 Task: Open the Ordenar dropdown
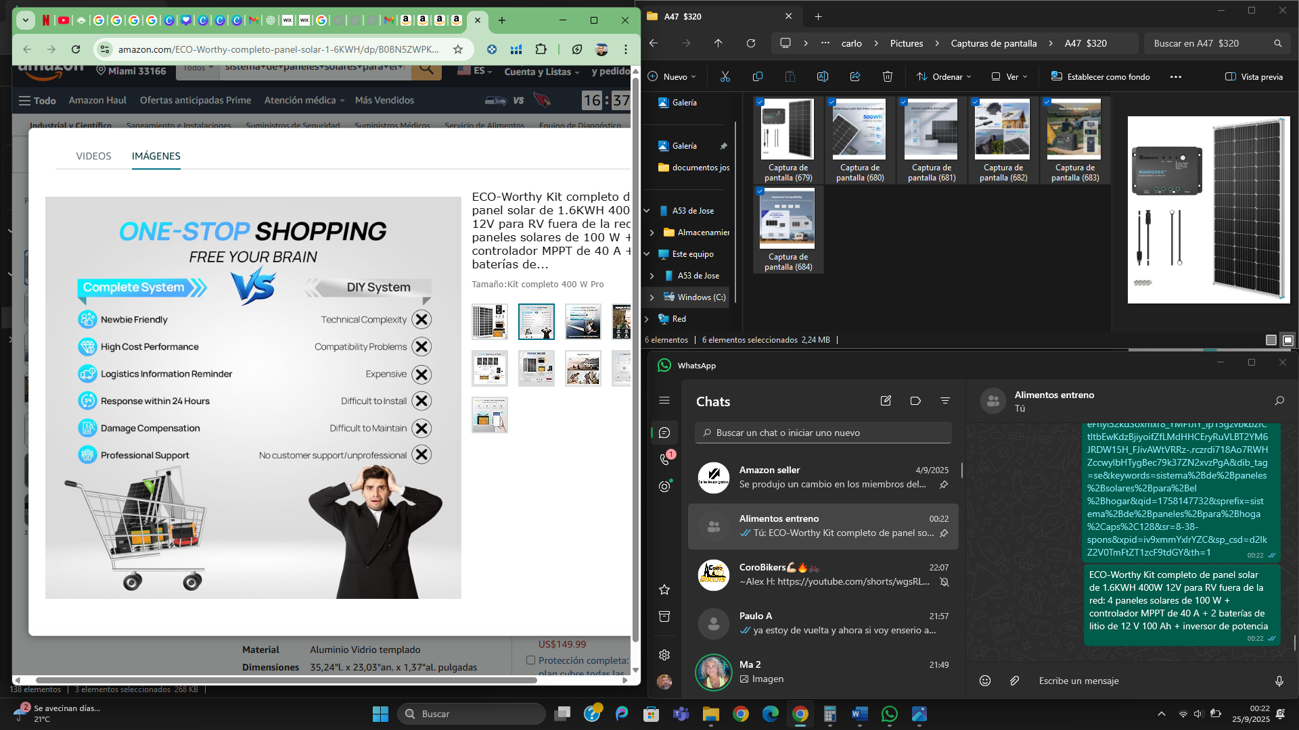point(944,76)
